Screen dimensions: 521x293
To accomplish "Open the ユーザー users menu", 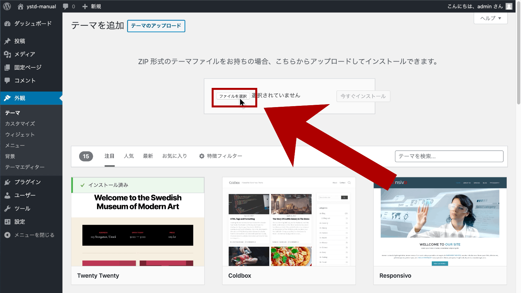I will 31,195.
